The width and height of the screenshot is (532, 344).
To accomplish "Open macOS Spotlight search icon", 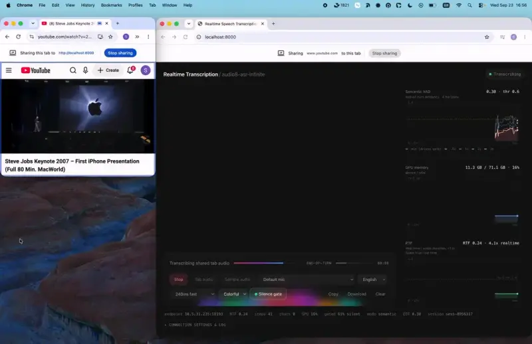I will coord(469,5).
